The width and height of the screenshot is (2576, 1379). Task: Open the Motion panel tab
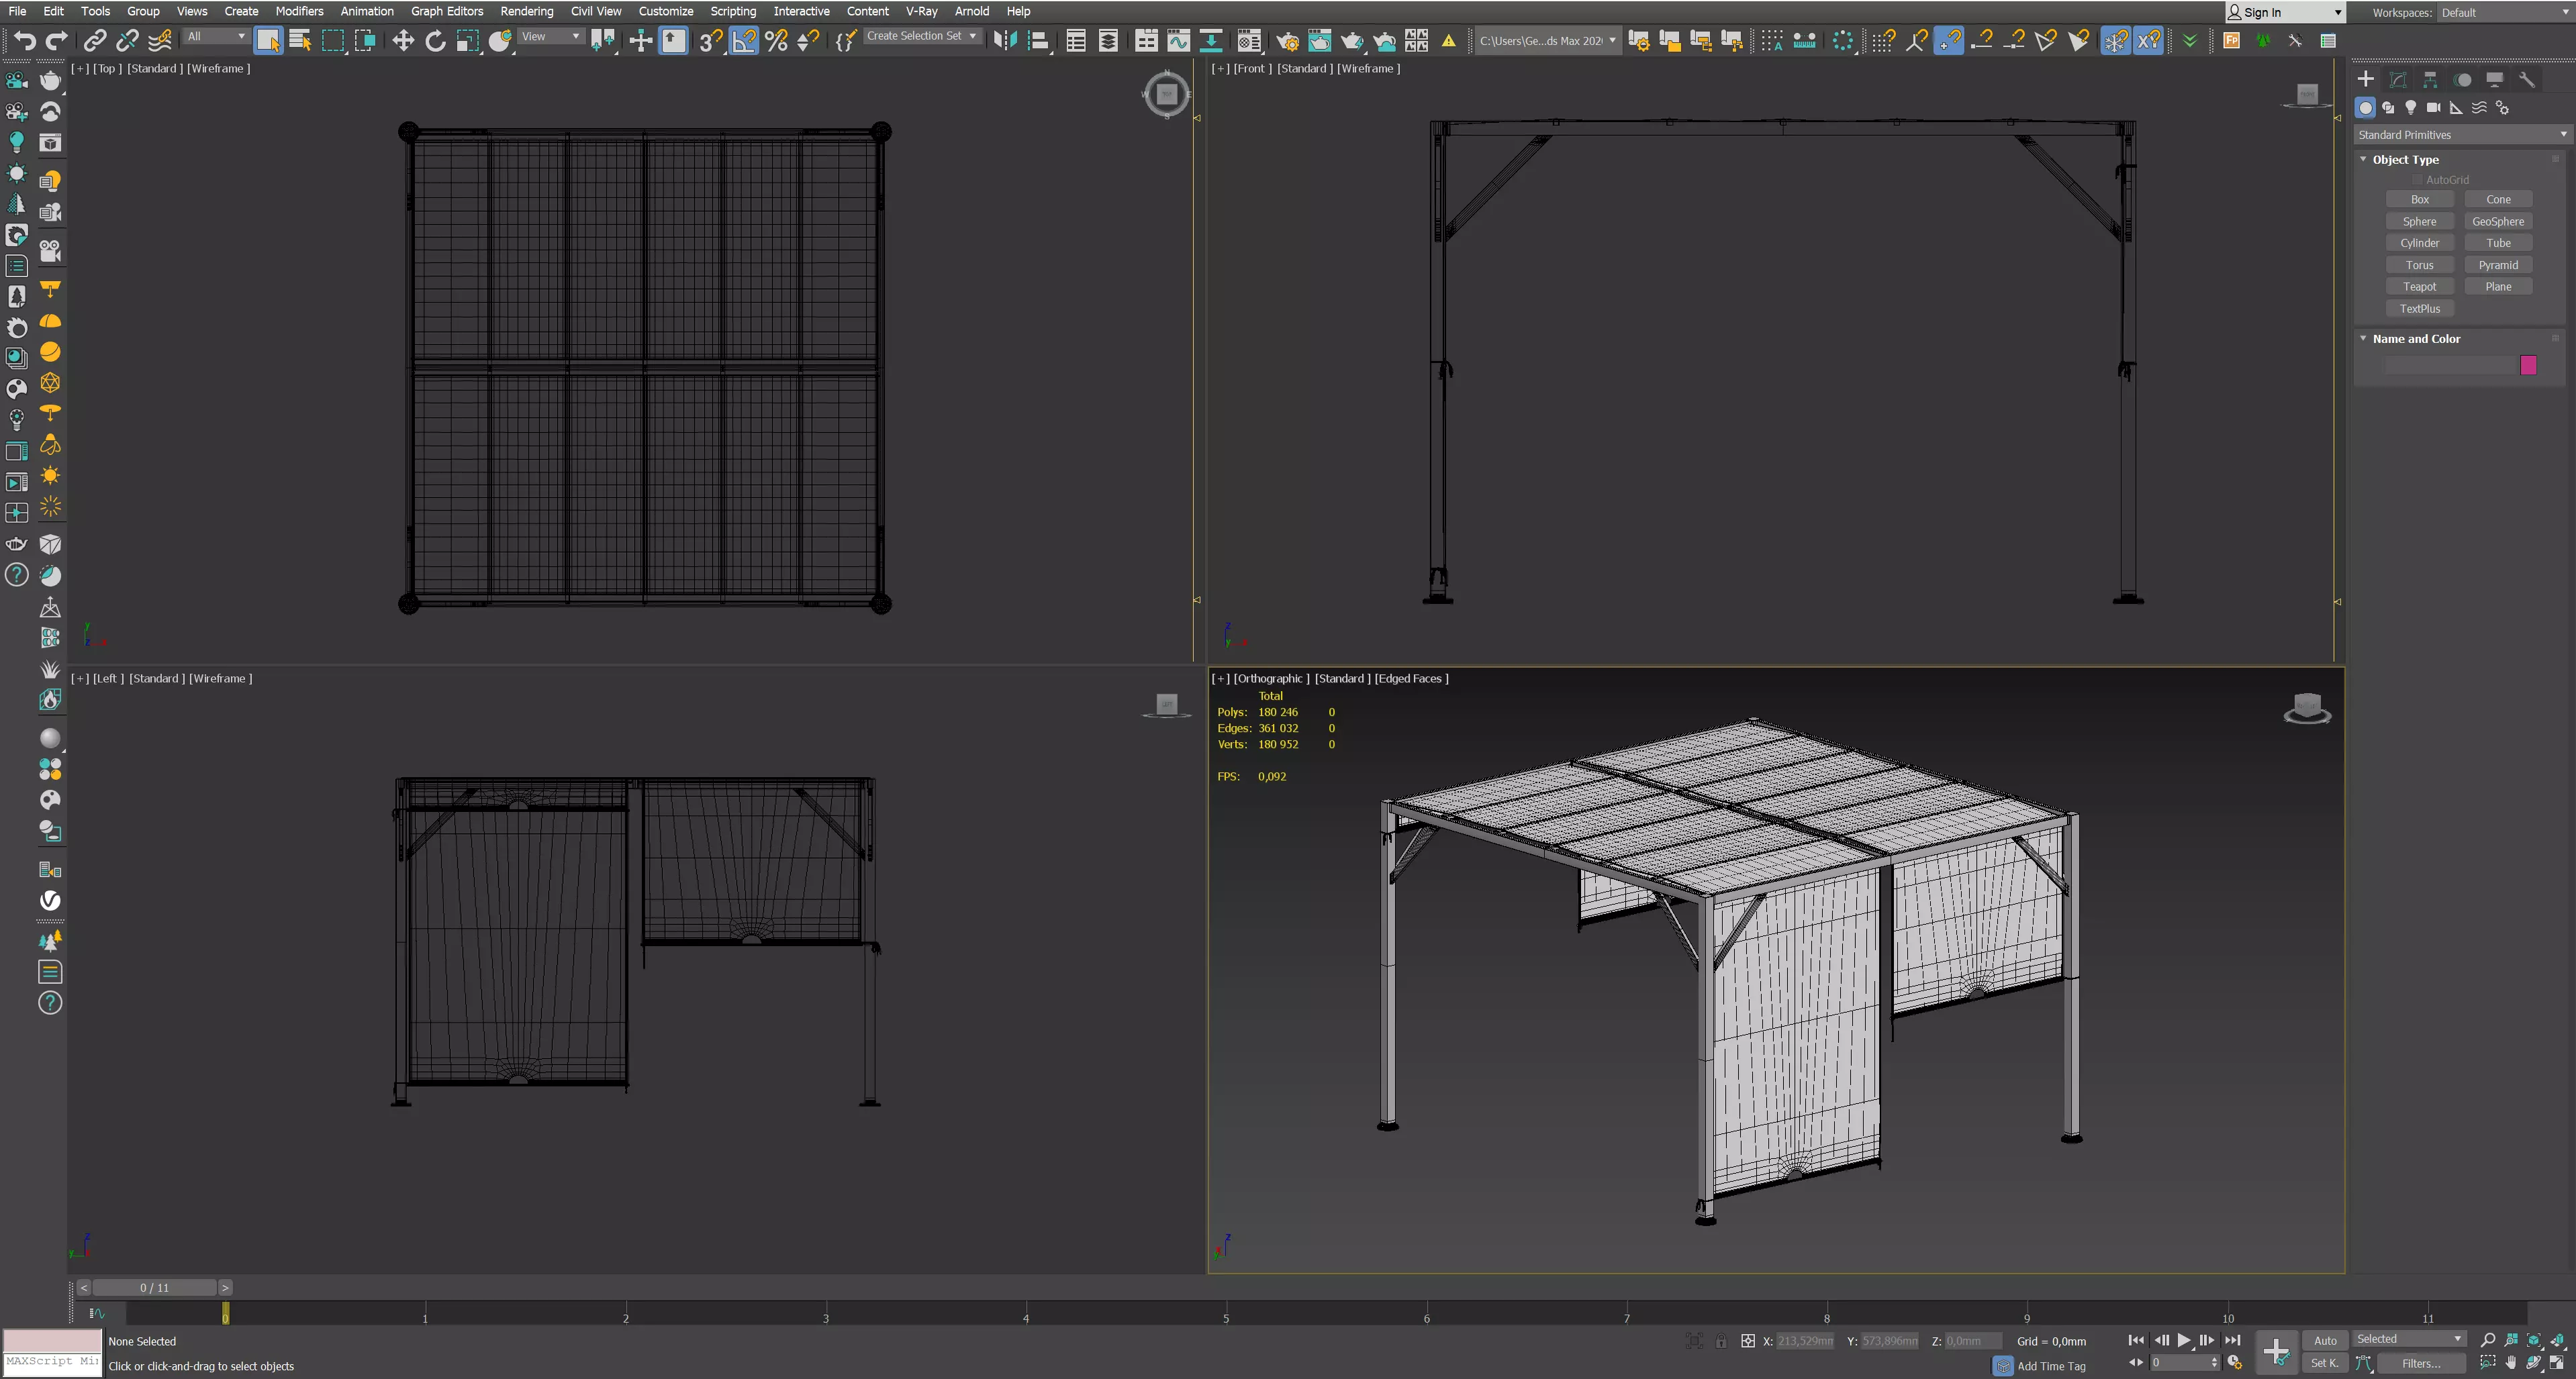click(2463, 79)
